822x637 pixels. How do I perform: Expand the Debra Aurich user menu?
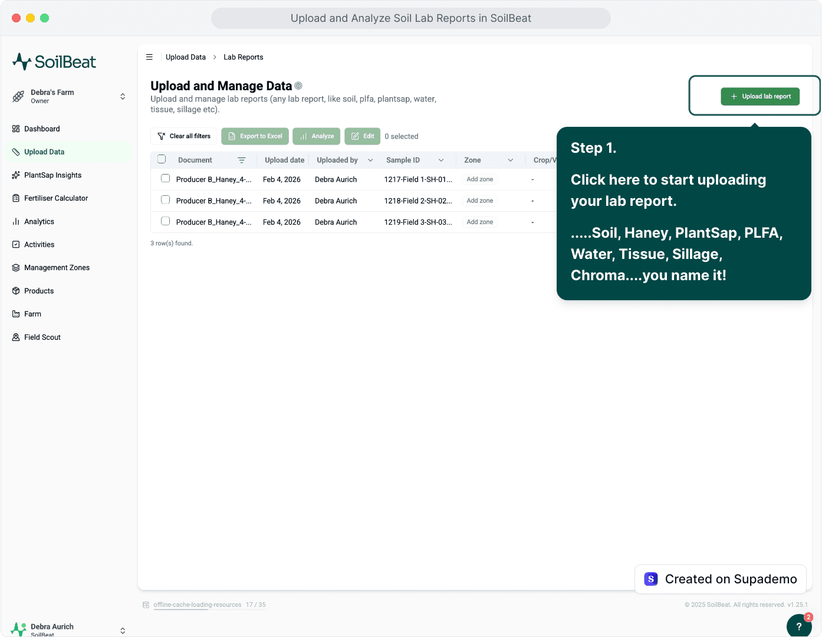[x=123, y=631]
